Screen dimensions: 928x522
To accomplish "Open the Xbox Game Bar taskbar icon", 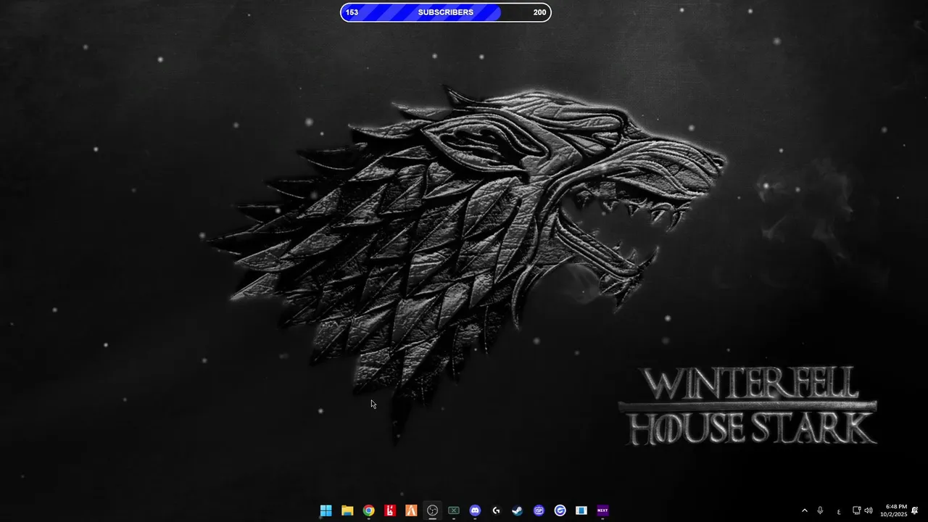I will tap(454, 510).
